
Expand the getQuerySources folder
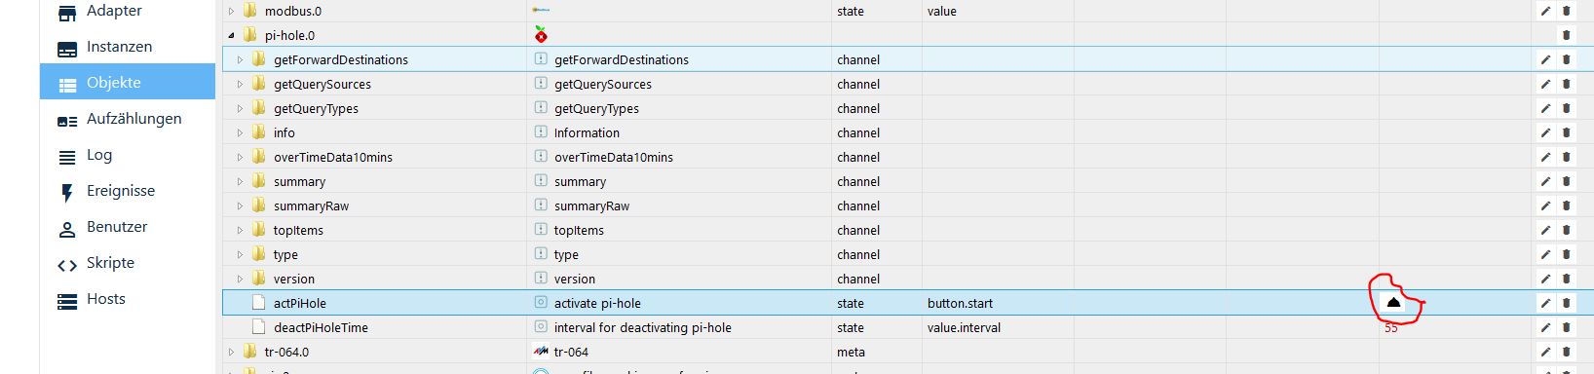241,84
